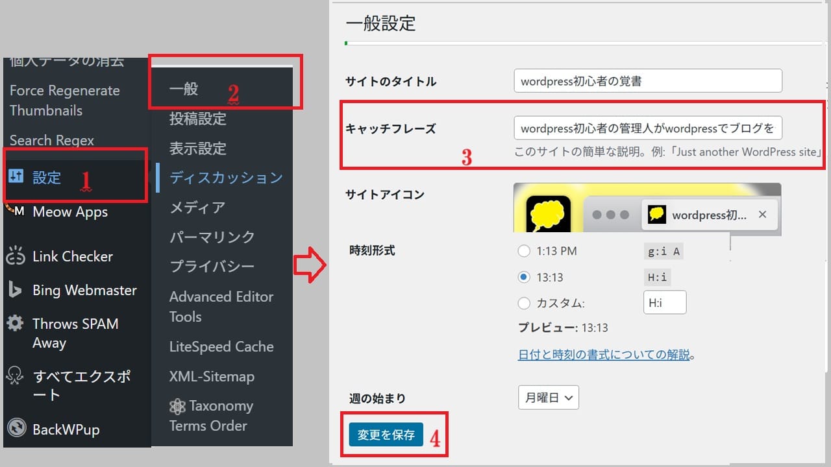Viewport: 831px width, 467px height.
Task: Choose the カスタム time format radio
Action: (524, 303)
